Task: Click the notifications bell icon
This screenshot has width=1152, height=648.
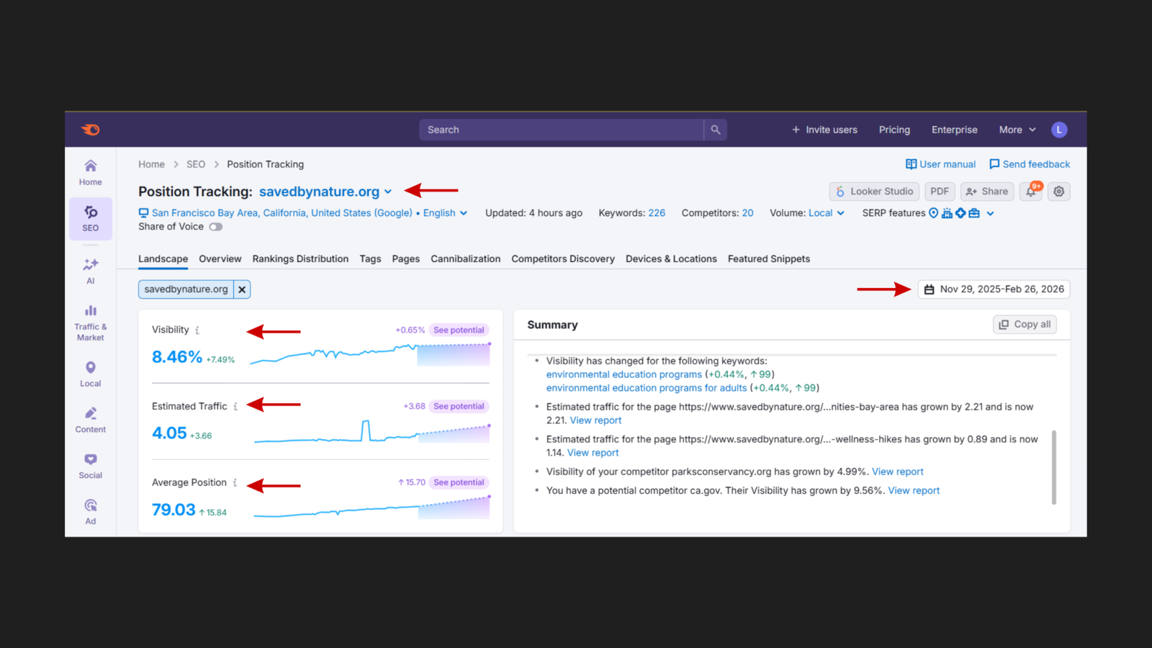Action: tap(1031, 192)
